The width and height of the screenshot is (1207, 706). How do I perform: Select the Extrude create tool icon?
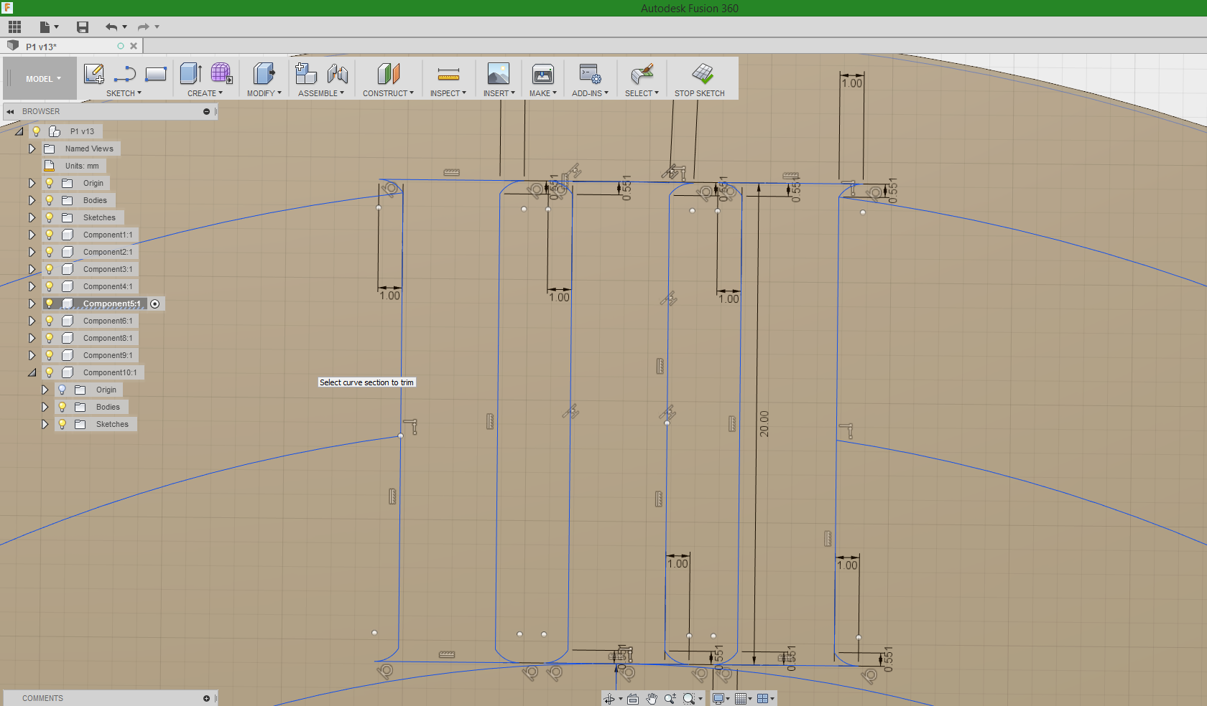[x=190, y=73]
